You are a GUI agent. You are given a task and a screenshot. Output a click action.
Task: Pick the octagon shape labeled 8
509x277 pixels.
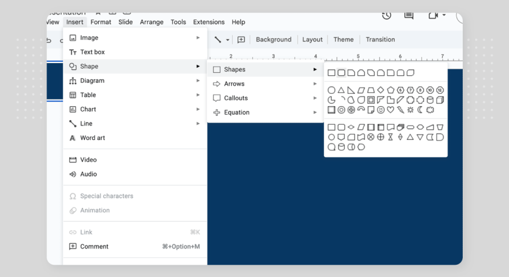pos(421,90)
